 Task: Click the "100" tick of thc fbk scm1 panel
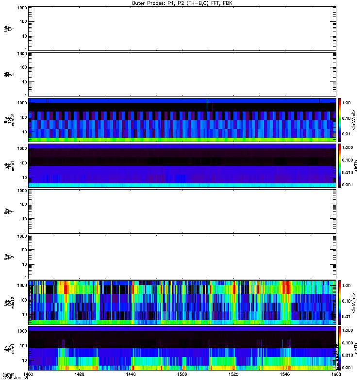tap(23, 346)
